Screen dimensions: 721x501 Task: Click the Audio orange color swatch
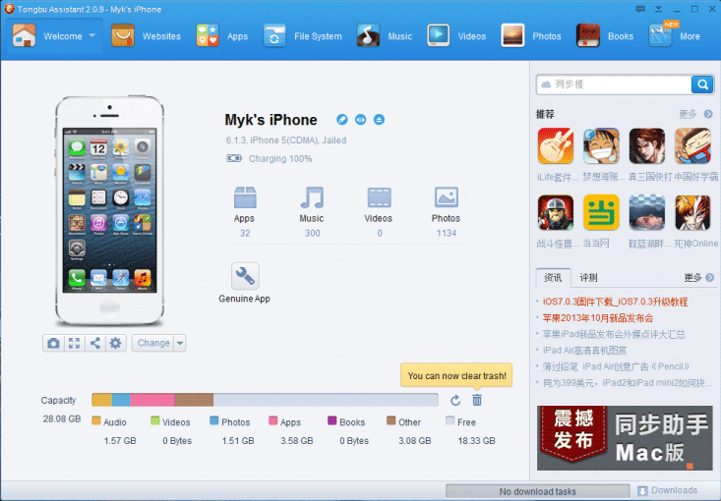point(96,420)
